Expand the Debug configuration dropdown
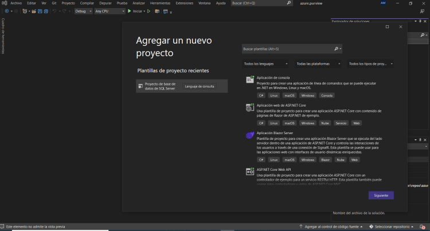 pyautogui.click(x=83, y=11)
